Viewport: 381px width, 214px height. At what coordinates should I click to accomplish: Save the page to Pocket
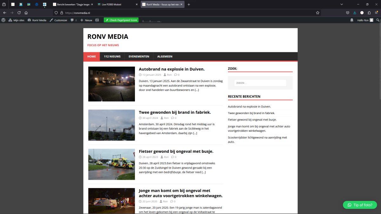click(x=348, y=13)
